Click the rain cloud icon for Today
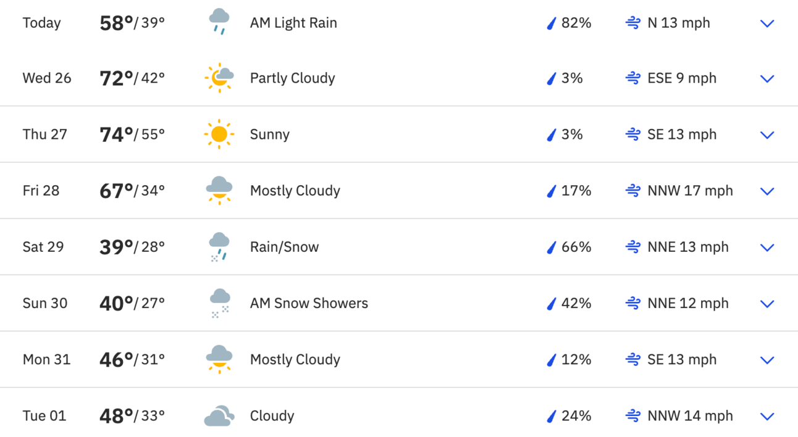The image size is (798, 437). coord(219,22)
